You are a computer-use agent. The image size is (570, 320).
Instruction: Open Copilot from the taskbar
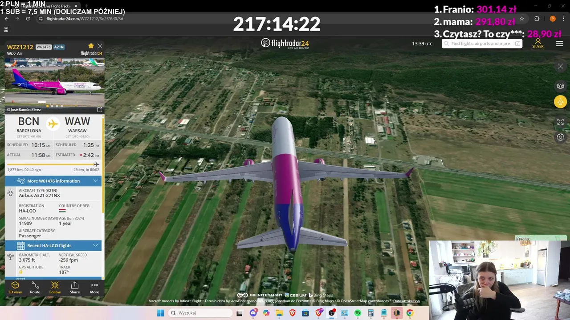[x=266, y=313]
